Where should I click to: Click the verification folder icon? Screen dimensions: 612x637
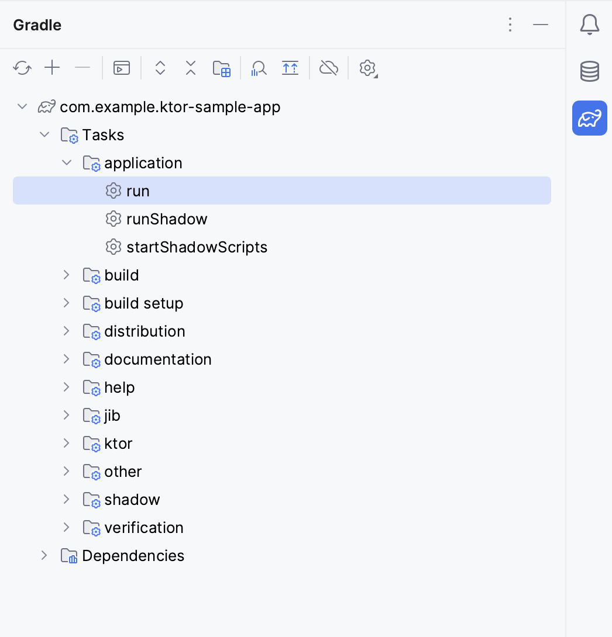pyautogui.click(x=91, y=528)
